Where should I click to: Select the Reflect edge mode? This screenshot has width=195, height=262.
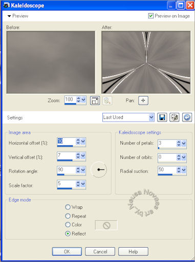(68, 233)
